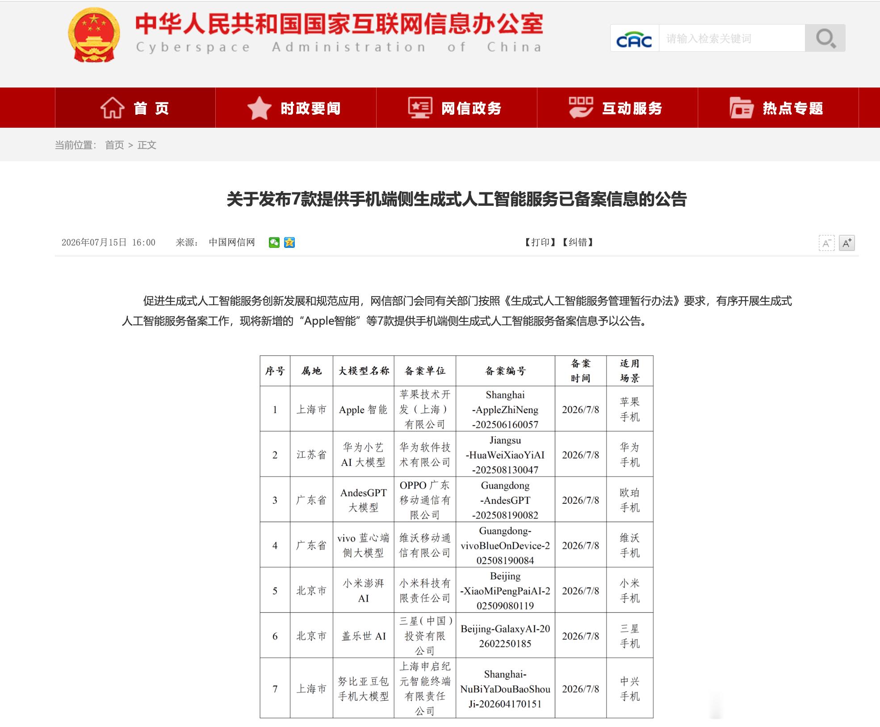Image resolution: width=880 pixels, height=727 pixels.
Task: Click the cell 华为小艺 AI 大模型
Action: [x=364, y=455]
